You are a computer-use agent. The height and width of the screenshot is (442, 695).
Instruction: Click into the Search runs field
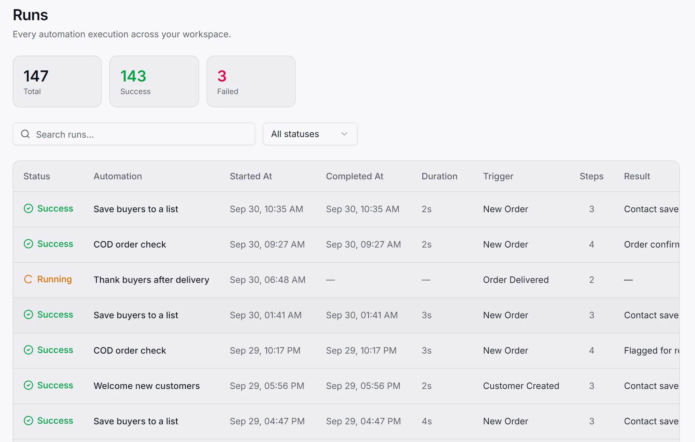coord(134,134)
